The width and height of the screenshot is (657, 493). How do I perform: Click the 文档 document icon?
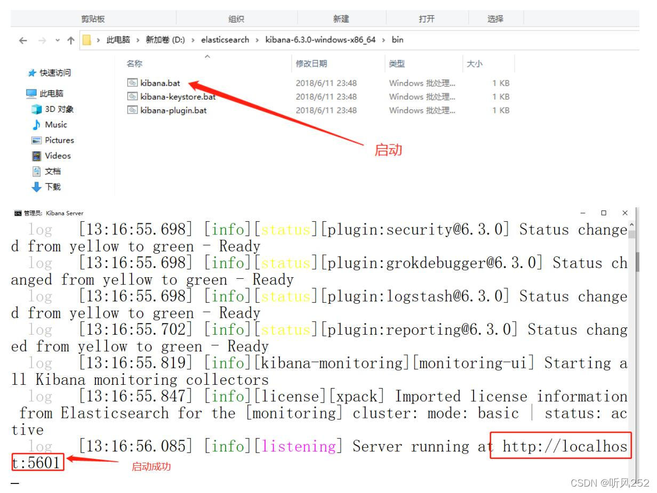(36, 171)
